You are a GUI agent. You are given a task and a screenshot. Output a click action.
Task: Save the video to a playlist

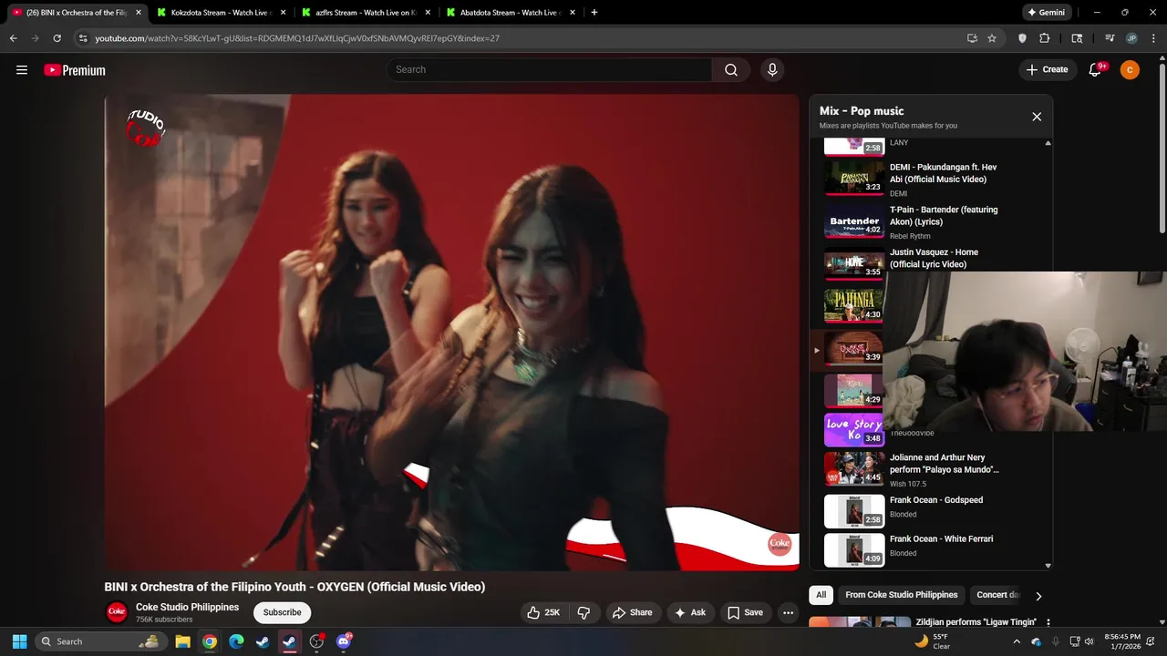pos(745,612)
